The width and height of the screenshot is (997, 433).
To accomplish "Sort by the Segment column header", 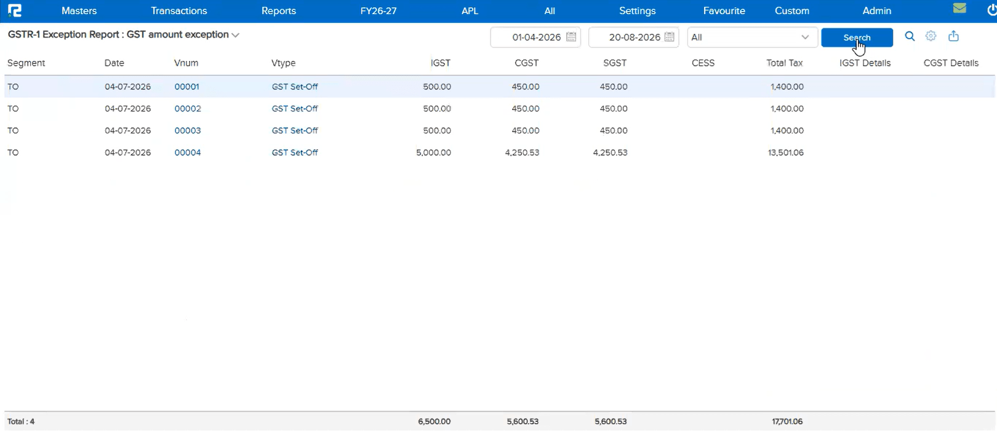I will (x=26, y=63).
